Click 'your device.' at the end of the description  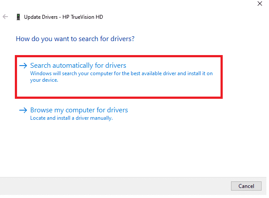(44, 80)
